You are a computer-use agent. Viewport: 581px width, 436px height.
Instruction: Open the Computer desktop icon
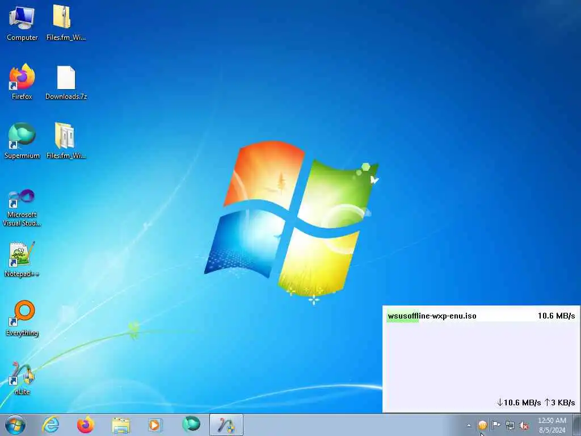tap(22, 22)
